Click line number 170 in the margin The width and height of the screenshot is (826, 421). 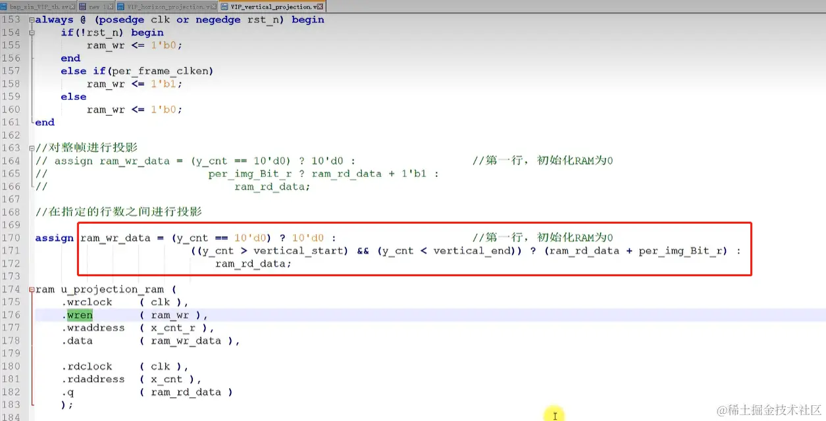(x=11, y=237)
